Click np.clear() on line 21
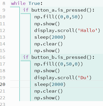Image resolution: width=103 pixels, height=106 pixels. pyautogui.click(x=48, y=91)
